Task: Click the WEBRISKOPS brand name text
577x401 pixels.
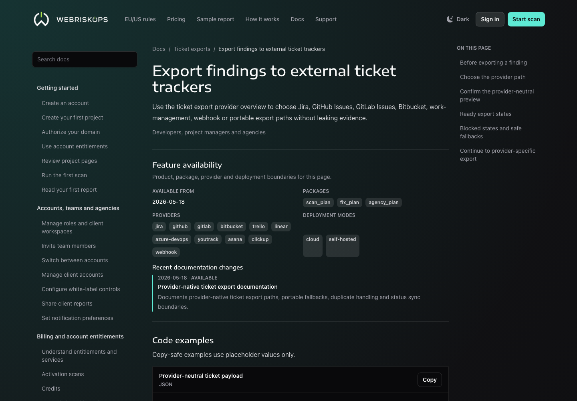Action: (x=82, y=19)
